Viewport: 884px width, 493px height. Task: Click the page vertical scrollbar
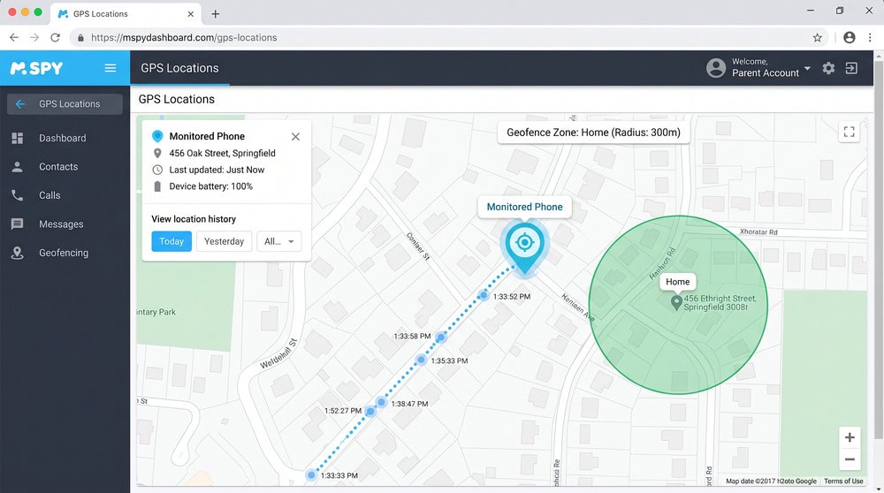(879, 248)
